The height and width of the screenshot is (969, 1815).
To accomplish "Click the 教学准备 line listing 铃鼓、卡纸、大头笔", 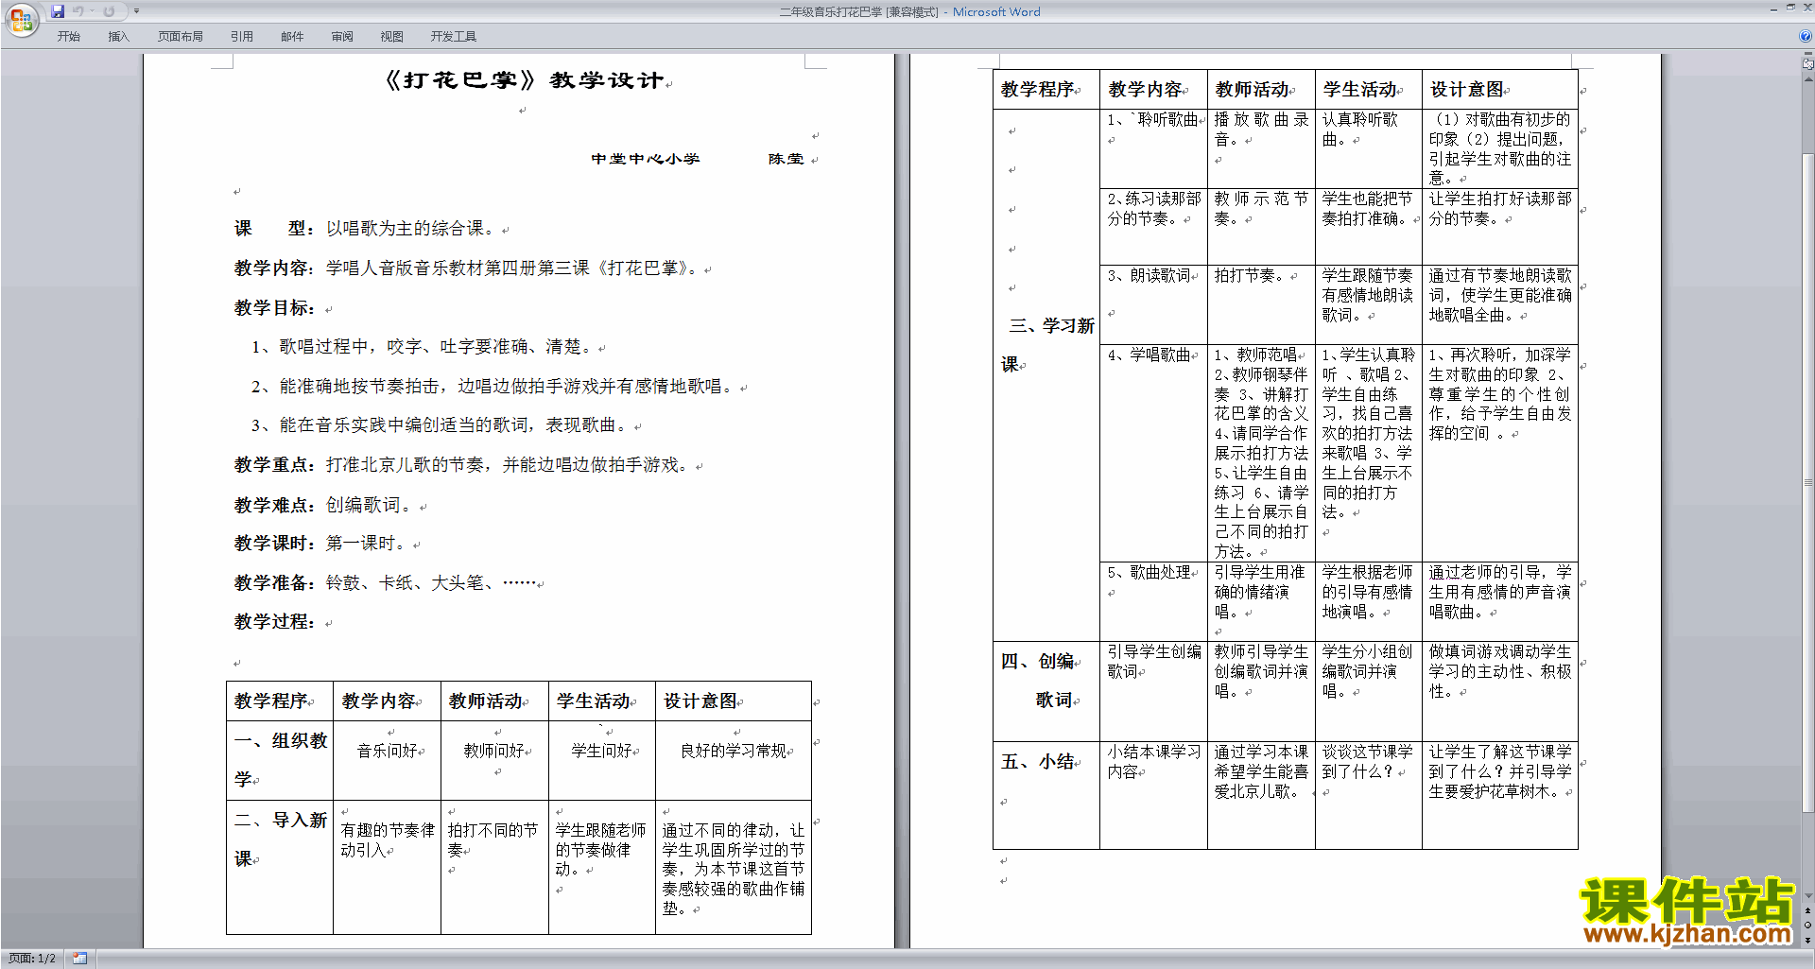I will 386,583.
